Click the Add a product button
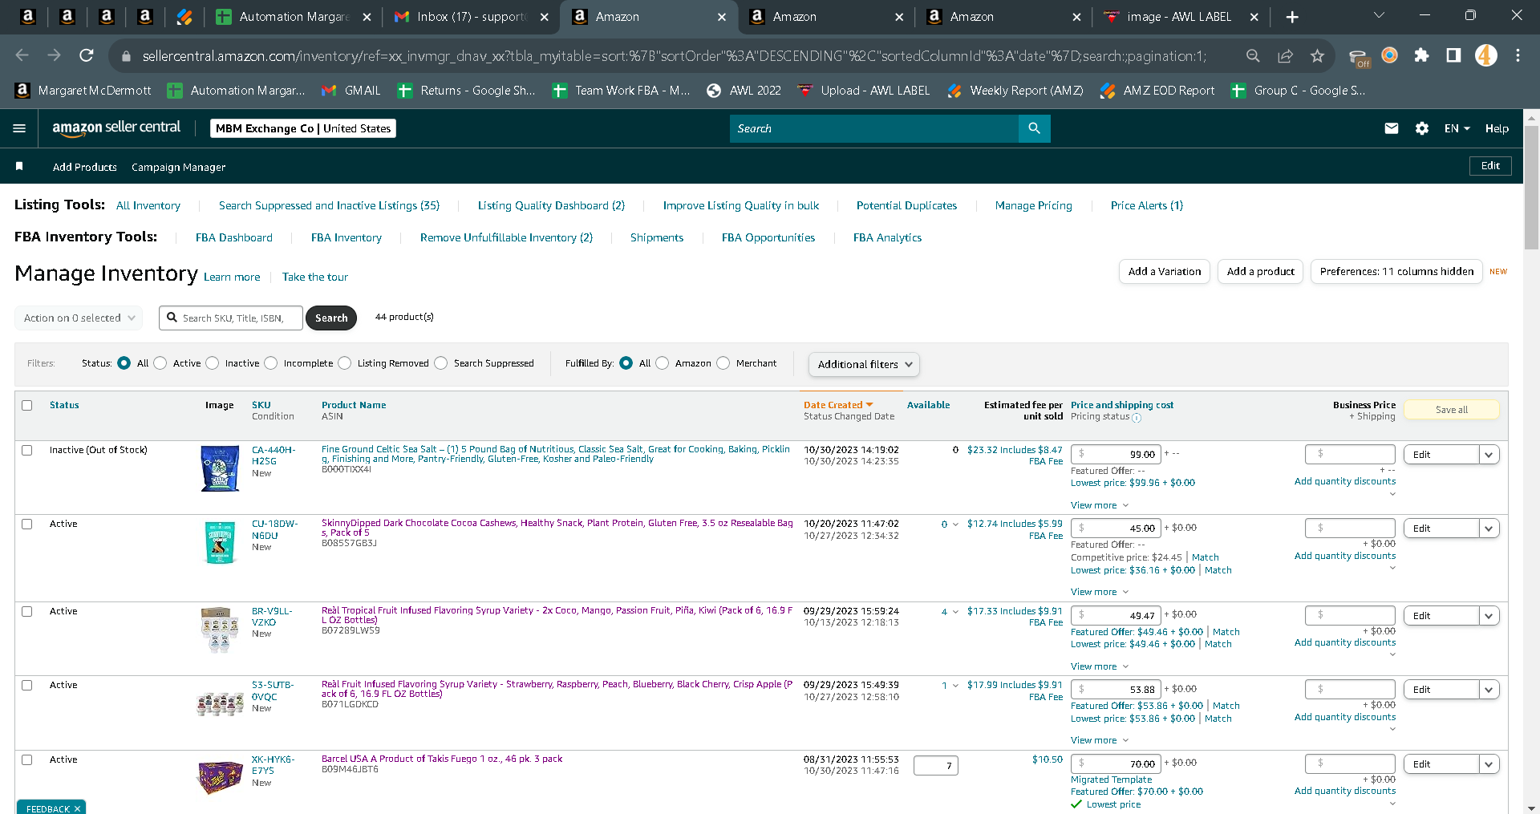Screen dimensions: 1540x814 [x=1260, y=272]
